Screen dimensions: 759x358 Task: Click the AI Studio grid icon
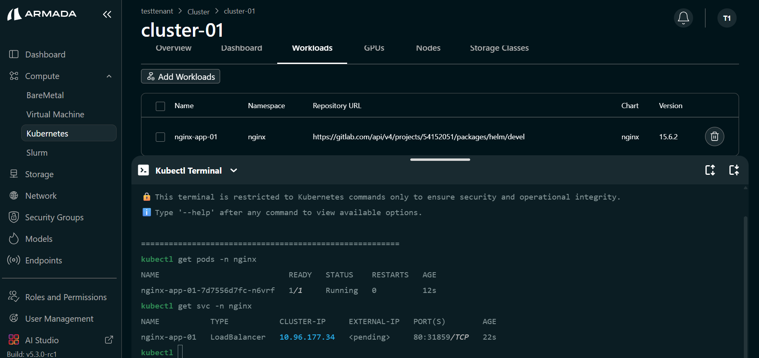pyautogui.click(x=14, y=340)
